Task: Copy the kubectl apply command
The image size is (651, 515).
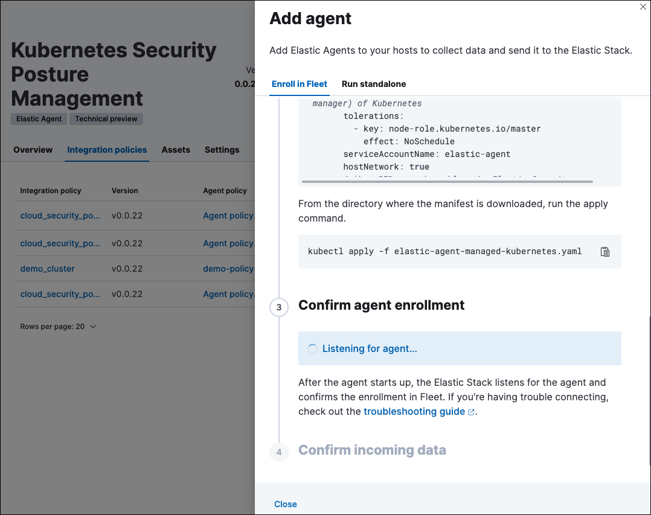Action: [x=604, y=252]
